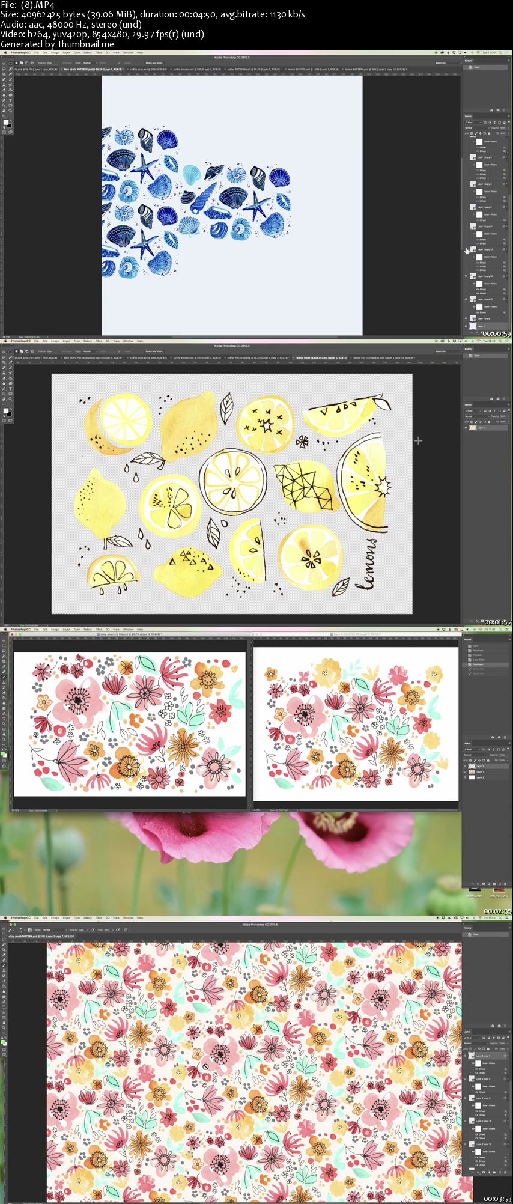Switch to the blue shells PATTERN.psd tab
Image resolution: width=513 pixels, height=1204 pixels.
[x=94, y=70]
